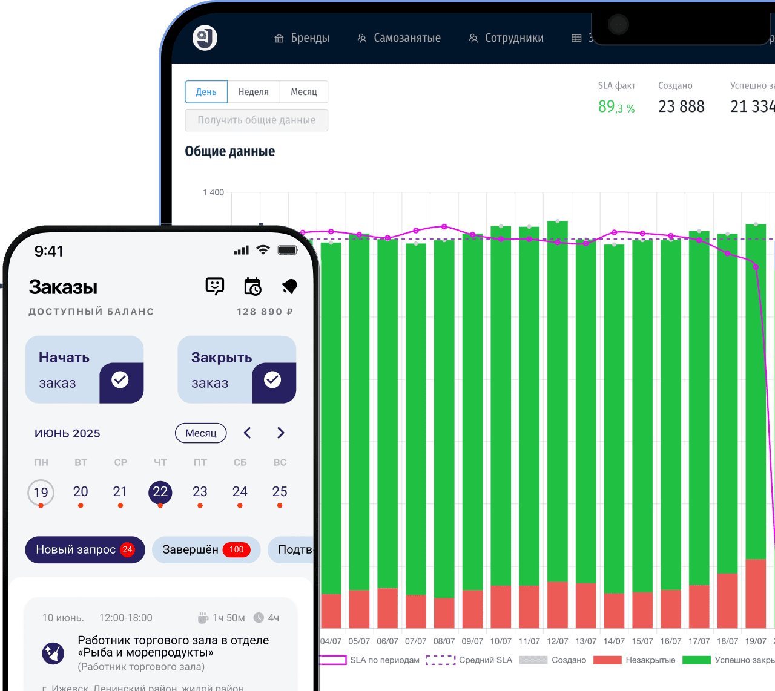Click the break time cup icon
Screen dimensions: 775x691
coord(203,618)
